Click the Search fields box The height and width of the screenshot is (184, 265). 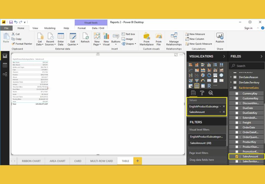point(247,66)
